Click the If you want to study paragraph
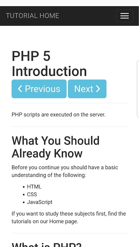Image resolution: width=139 pixels, height=247 pixels. (x=69, y=218)
